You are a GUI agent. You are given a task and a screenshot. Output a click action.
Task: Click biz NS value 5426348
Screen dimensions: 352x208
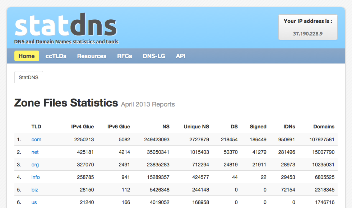click(x=159, y=190)
